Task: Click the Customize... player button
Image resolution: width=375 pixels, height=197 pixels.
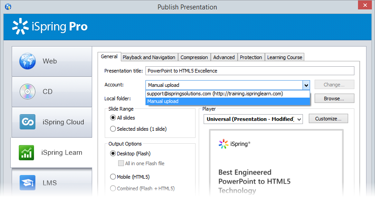Action: (328, 119)
